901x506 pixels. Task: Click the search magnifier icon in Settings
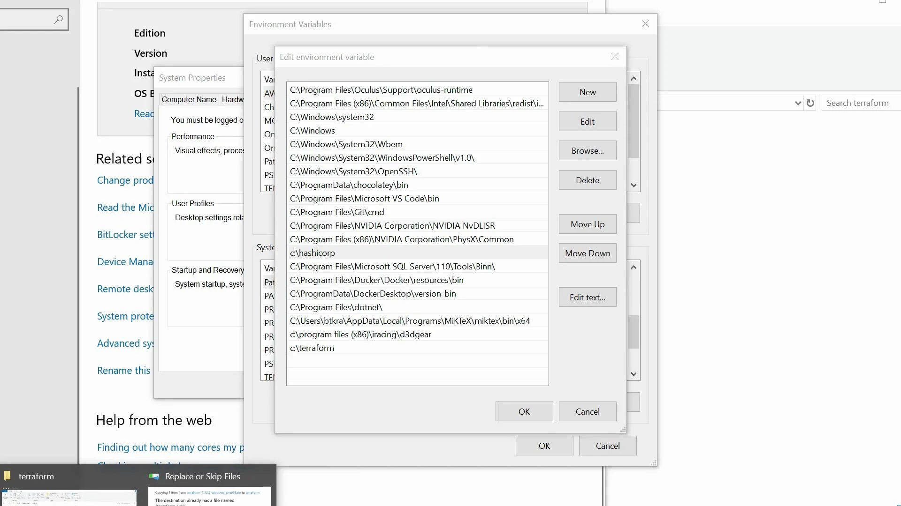point(58,19)
